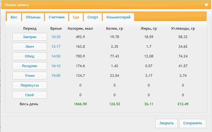Click the 23.54 protein value

pos(115,76)
